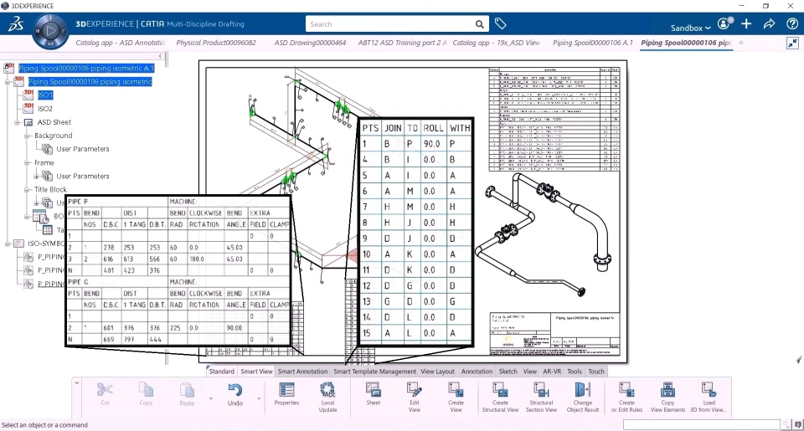Screen dimensions: 804x431
Task: Switch to the Smart View tab
Action: click(256, 372)
